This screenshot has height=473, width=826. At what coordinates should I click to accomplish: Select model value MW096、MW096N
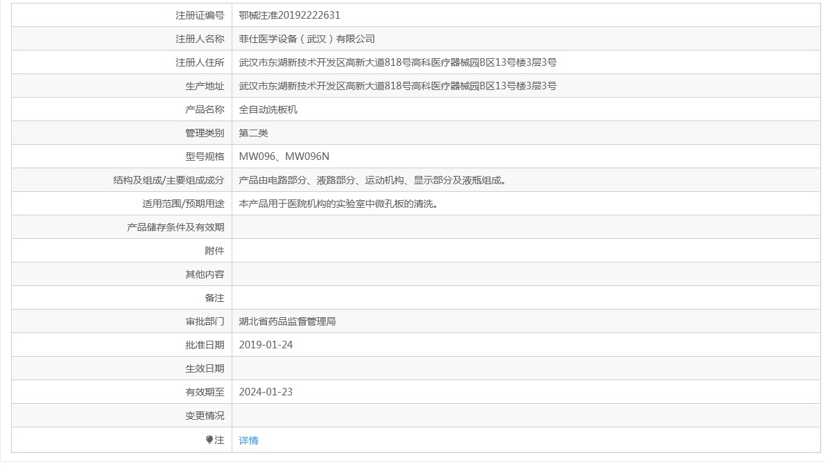[x=284, y=157]
